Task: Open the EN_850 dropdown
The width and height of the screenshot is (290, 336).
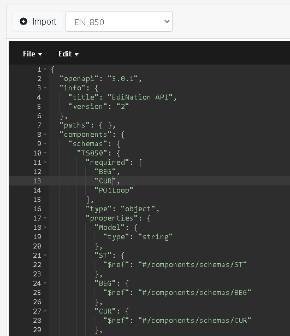Action: coord(119,21)
